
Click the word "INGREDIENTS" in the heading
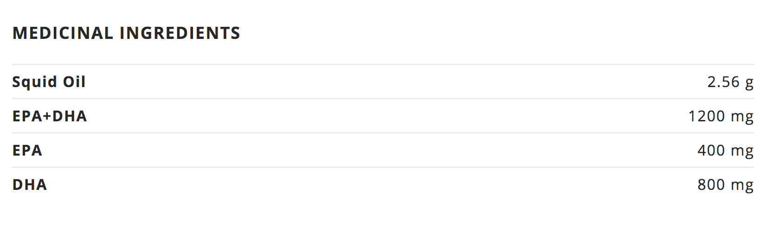180,33
